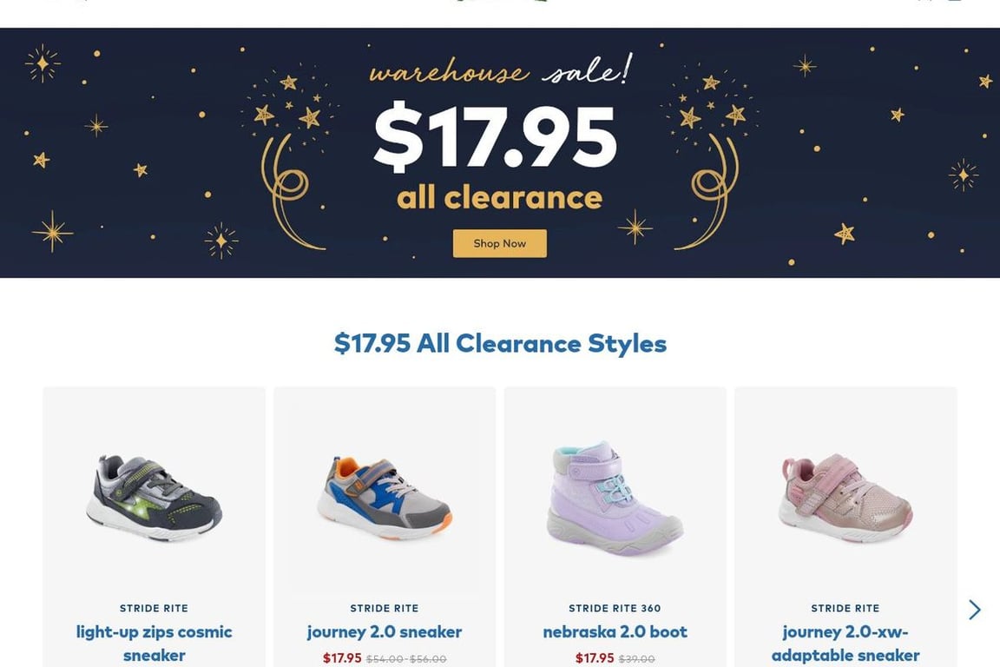Open the light-up zips cosmic sneaker photo
1000x667 pixels.
click(x=155, y=497)
